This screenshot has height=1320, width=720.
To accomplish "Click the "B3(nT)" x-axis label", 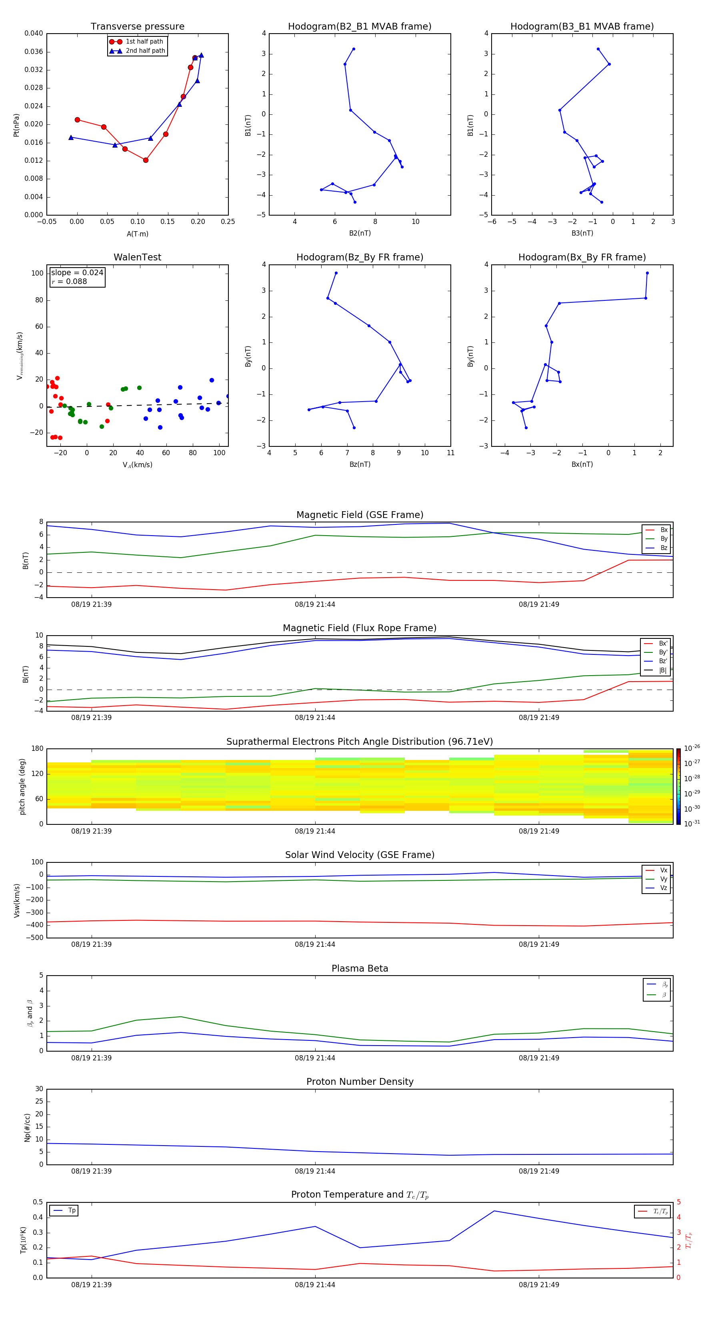I will [582, 233].
